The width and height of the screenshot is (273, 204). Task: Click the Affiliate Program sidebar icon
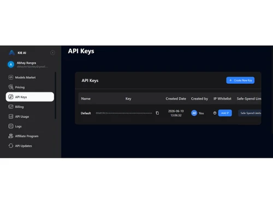click(x=11, y=136)
